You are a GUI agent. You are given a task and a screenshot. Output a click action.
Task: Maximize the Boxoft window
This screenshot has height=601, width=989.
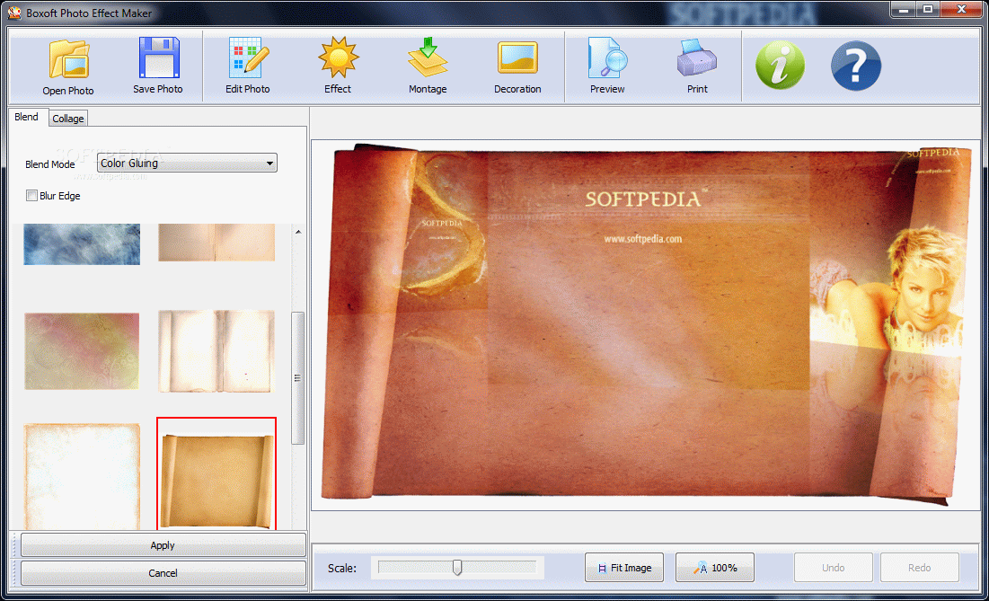click(x=928, y=9)
